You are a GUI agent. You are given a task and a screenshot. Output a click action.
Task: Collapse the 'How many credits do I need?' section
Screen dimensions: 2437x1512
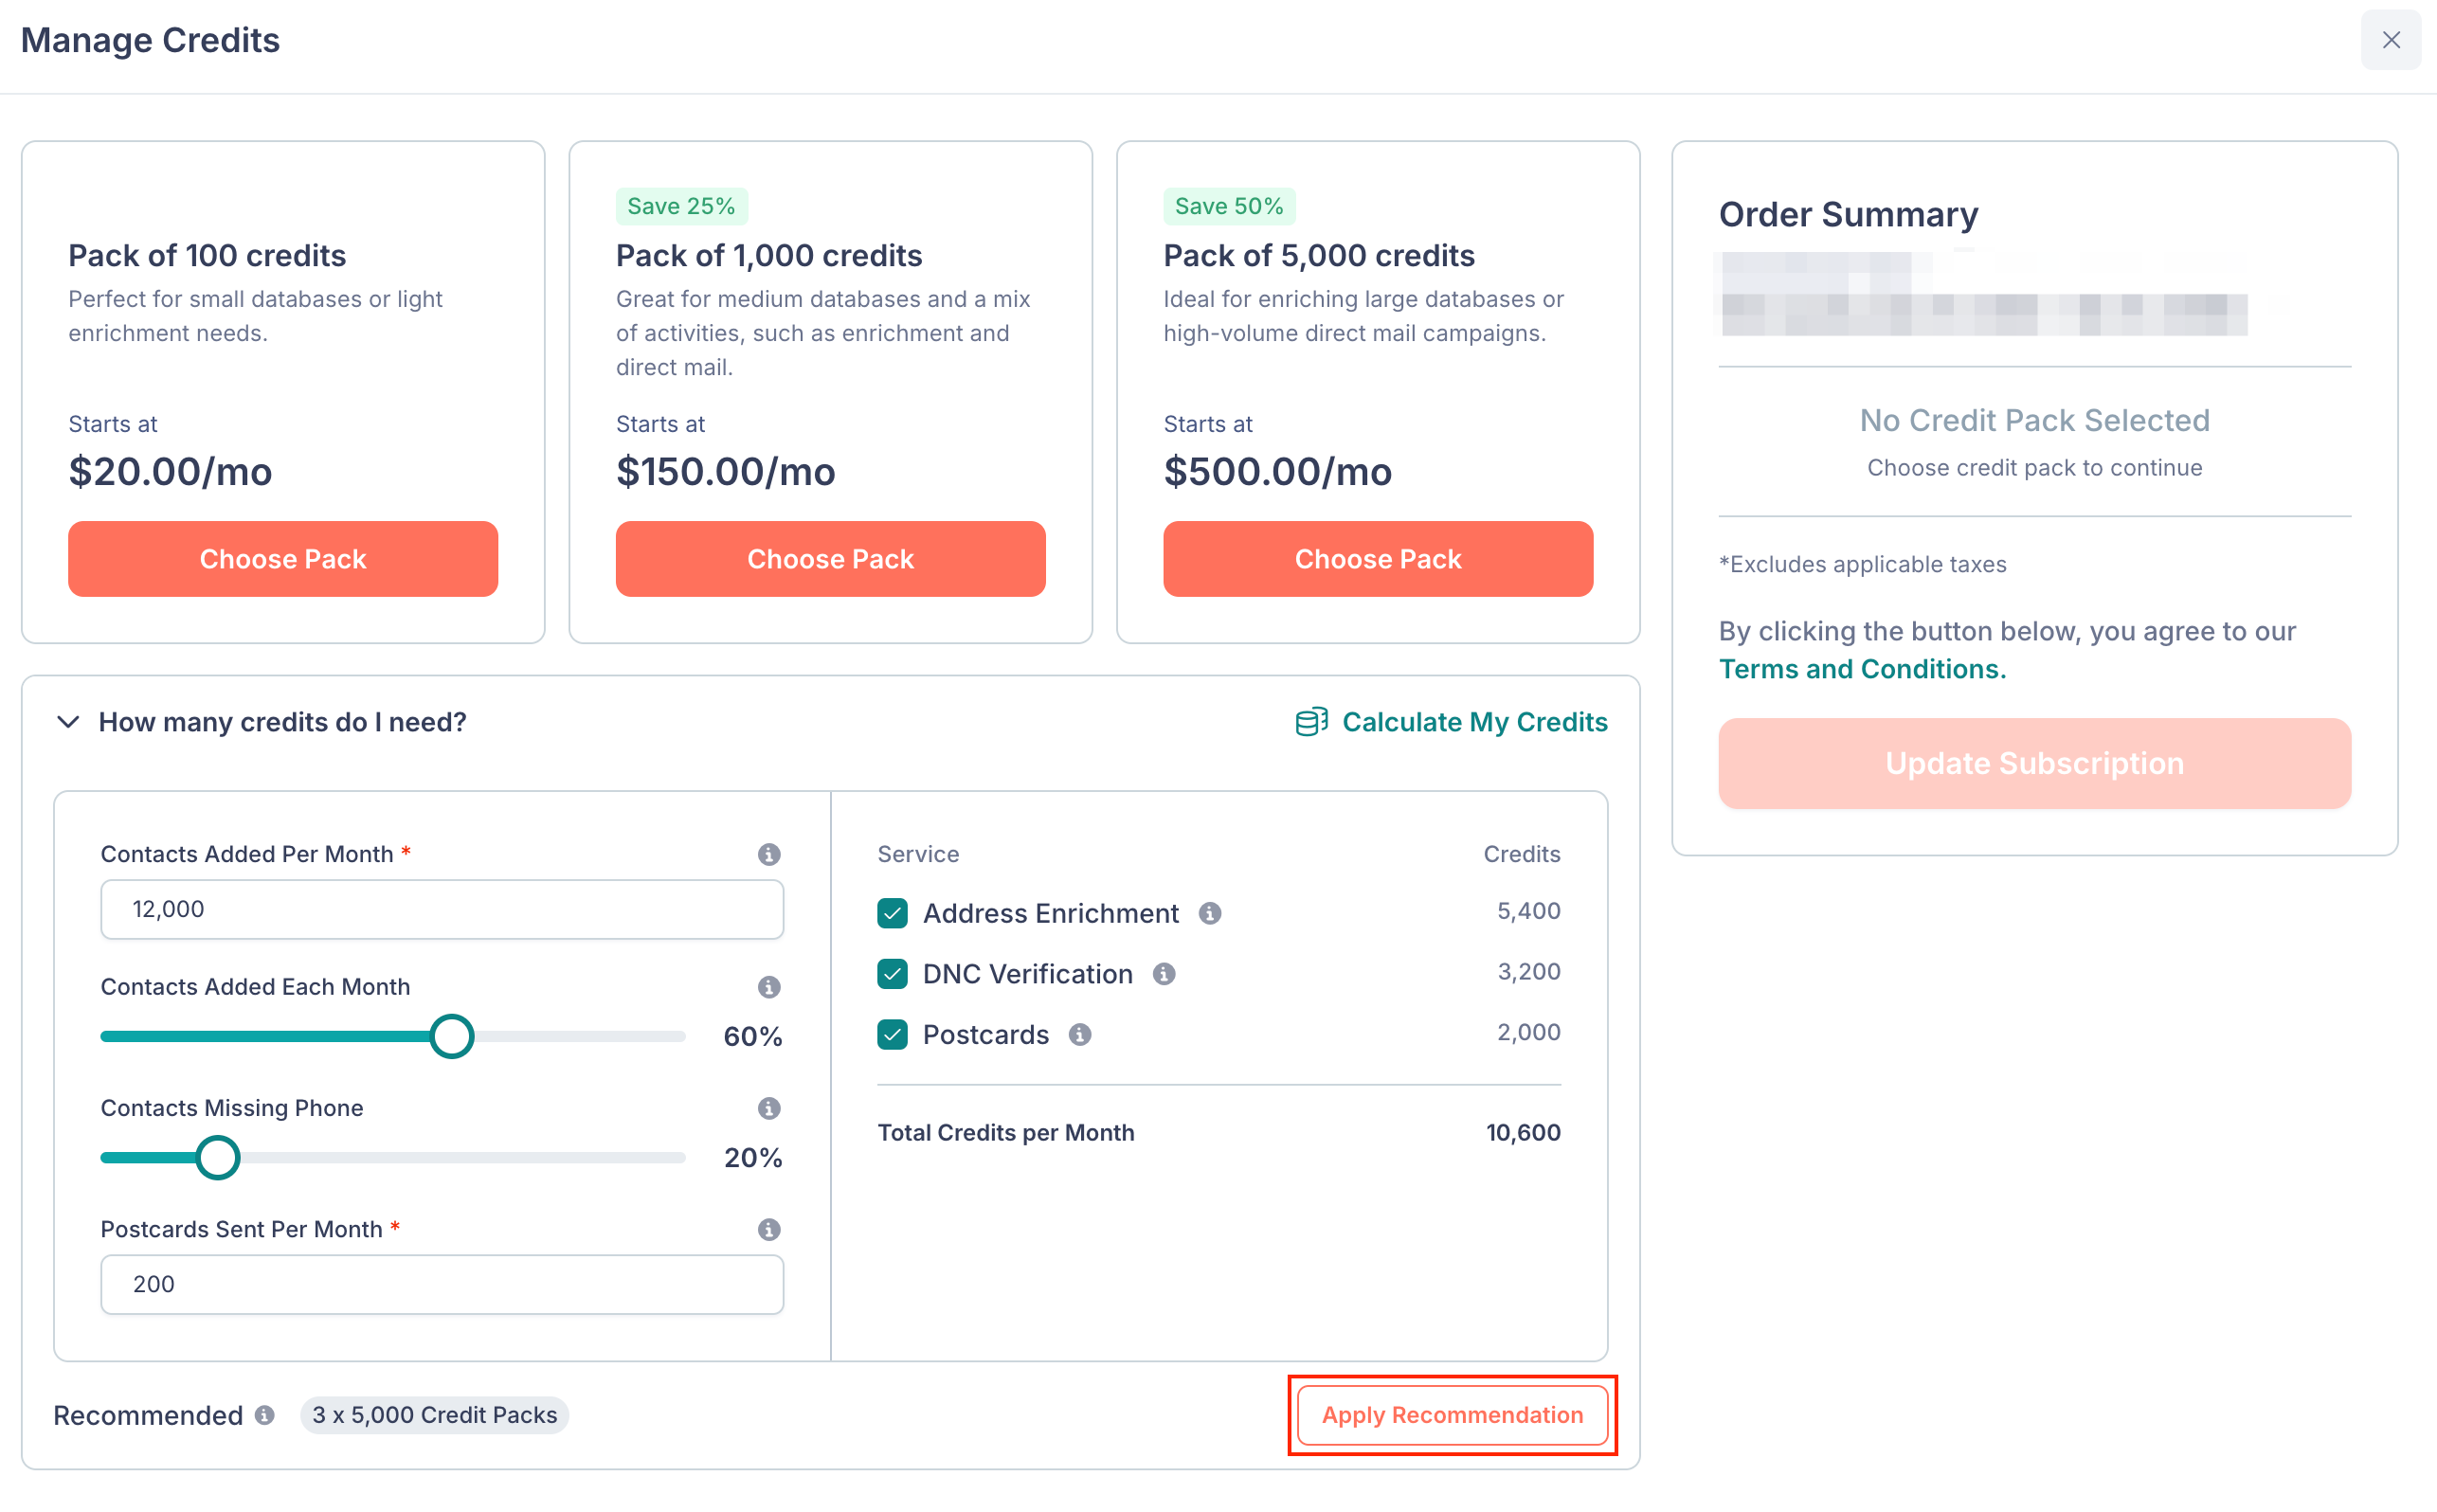(x=68, y=722)
